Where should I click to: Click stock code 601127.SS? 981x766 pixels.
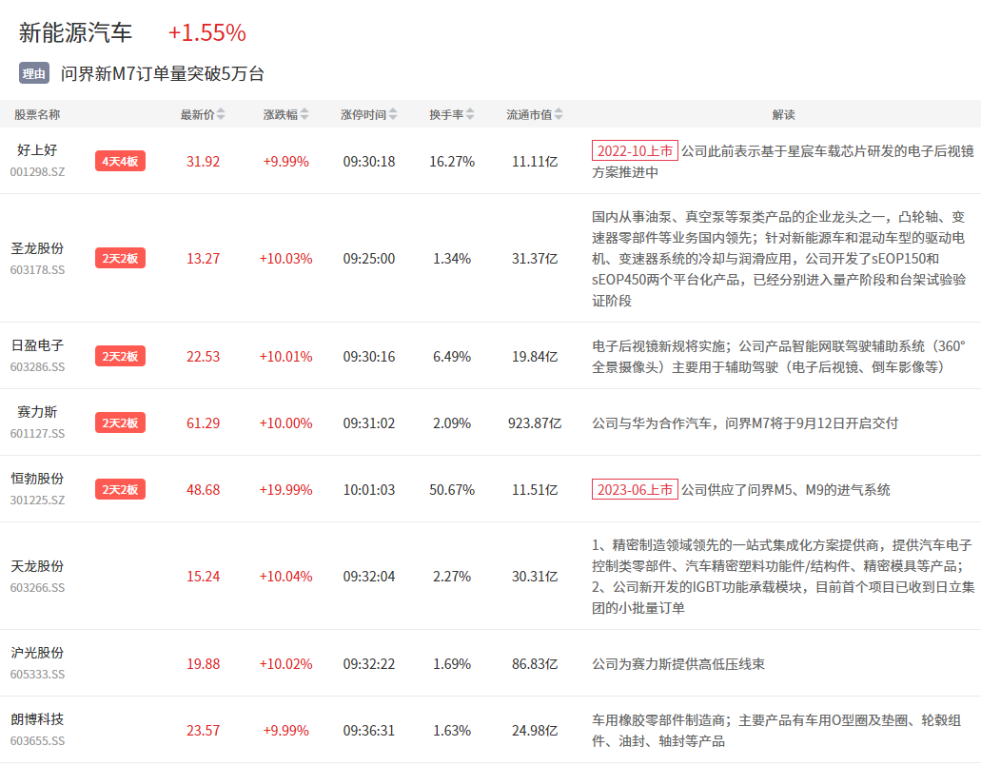coord(37,434)
